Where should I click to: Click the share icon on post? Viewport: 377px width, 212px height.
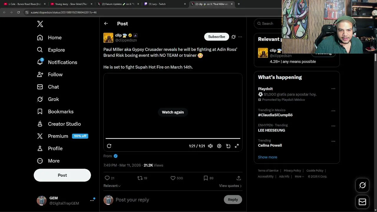pyautogui.click(x=239, y=178)
